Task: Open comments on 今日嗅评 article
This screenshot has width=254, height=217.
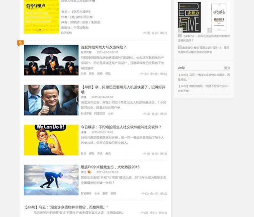Action: [x=164, y=153]
